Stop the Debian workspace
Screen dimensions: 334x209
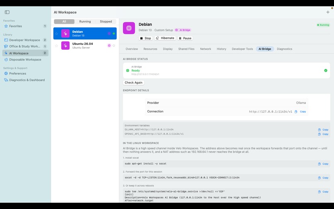click(145, 38)
